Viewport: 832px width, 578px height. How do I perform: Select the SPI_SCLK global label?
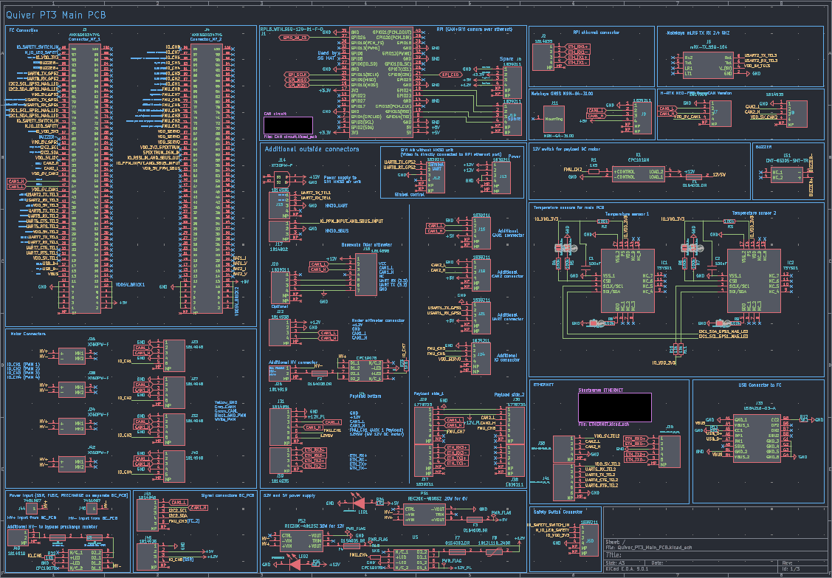[x=297, y=75]
